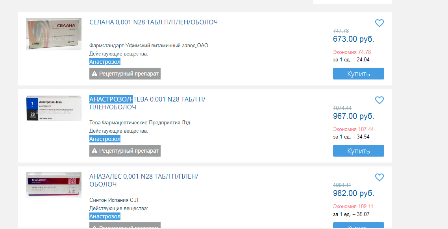Screen dimensions: 448x229
Task: Click manufacturer Фармстандарт-Уфимский витаминный завод
Action: [149, 46]
